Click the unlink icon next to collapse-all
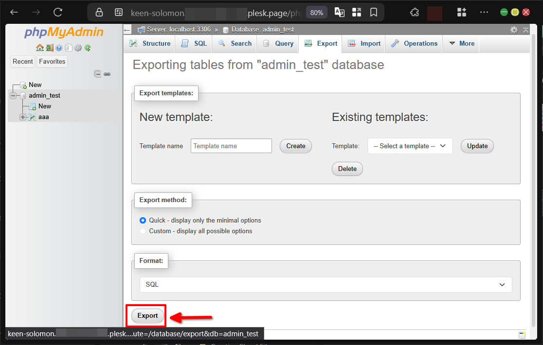 pyautogui.click(x=107, y=74)
